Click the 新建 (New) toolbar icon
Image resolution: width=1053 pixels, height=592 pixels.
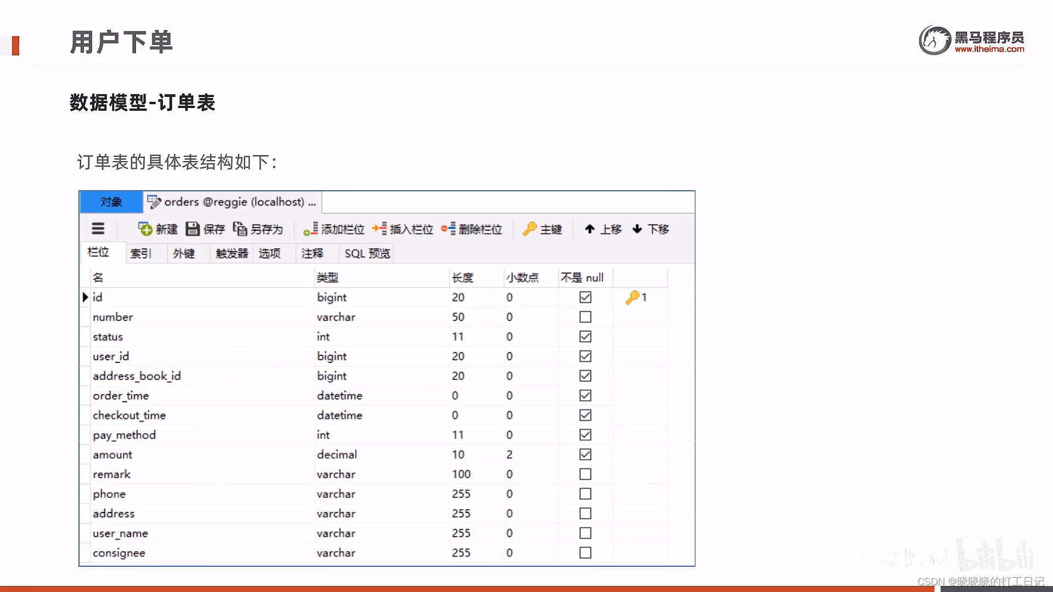point(145,229)
